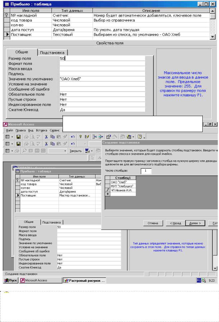
Task: Click the Число столбцов input field
Action: [146, 171]
